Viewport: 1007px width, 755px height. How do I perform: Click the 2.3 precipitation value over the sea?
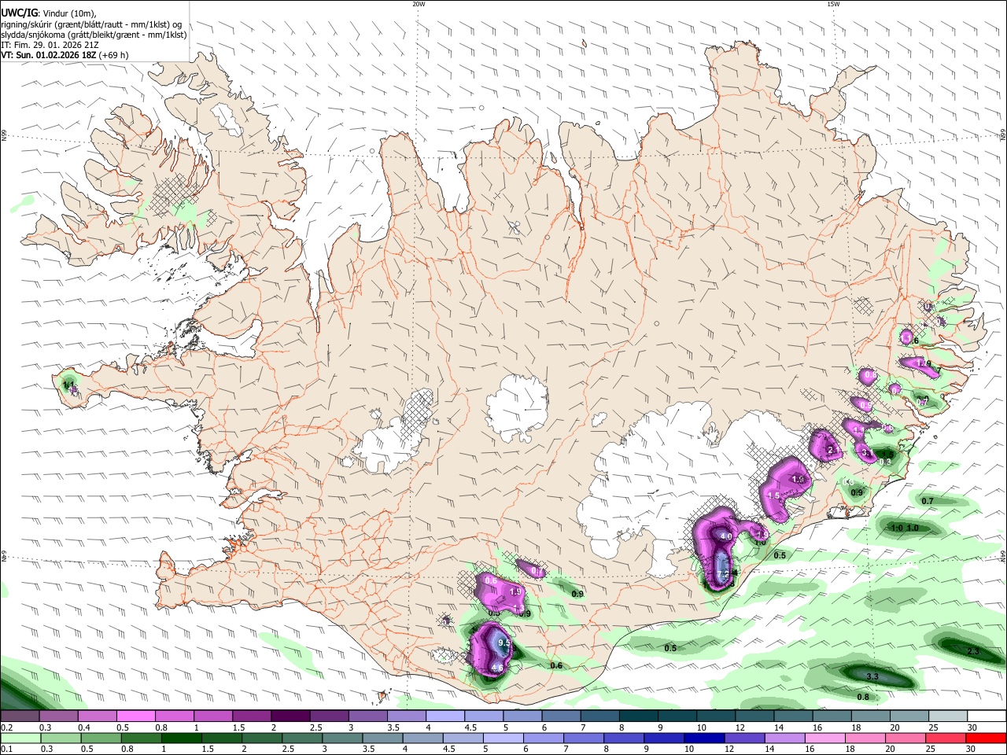(x=973, y=651)
